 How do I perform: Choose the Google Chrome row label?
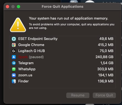[x=31, y=45]
